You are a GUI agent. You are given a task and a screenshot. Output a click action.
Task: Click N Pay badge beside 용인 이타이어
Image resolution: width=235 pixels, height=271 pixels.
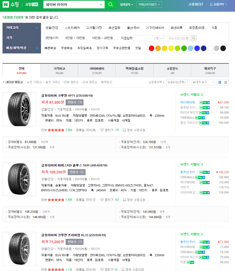(204, 123)
